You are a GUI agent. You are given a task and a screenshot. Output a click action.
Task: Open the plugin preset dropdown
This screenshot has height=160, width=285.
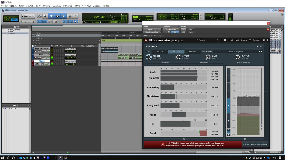[x=171, y=29]
